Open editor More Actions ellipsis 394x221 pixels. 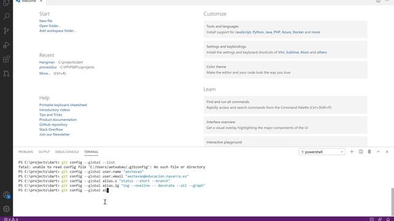click(x=387, y=1)
